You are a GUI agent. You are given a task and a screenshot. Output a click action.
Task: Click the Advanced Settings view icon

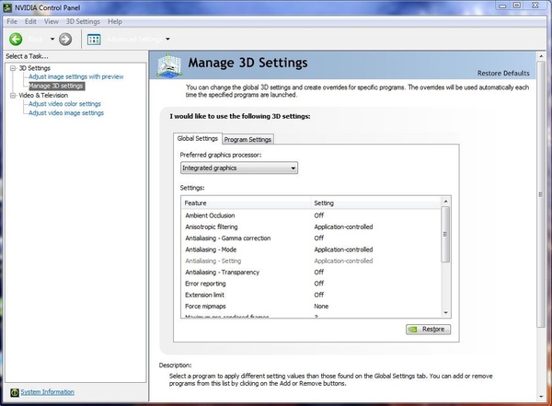click(93, 39)
